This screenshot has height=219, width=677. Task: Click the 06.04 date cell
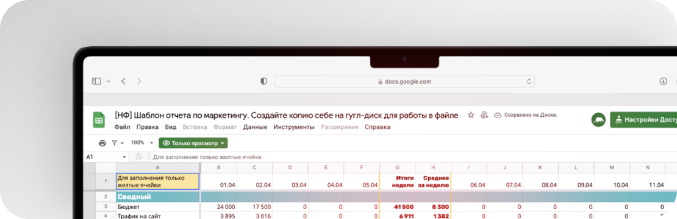(x=469, y=181)
